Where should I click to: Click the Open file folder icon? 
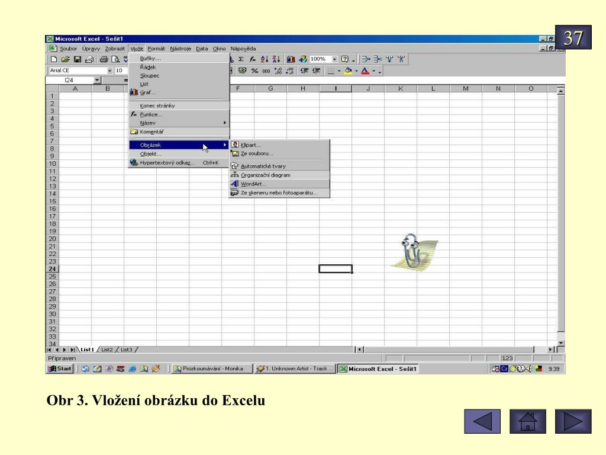[66, 59]
